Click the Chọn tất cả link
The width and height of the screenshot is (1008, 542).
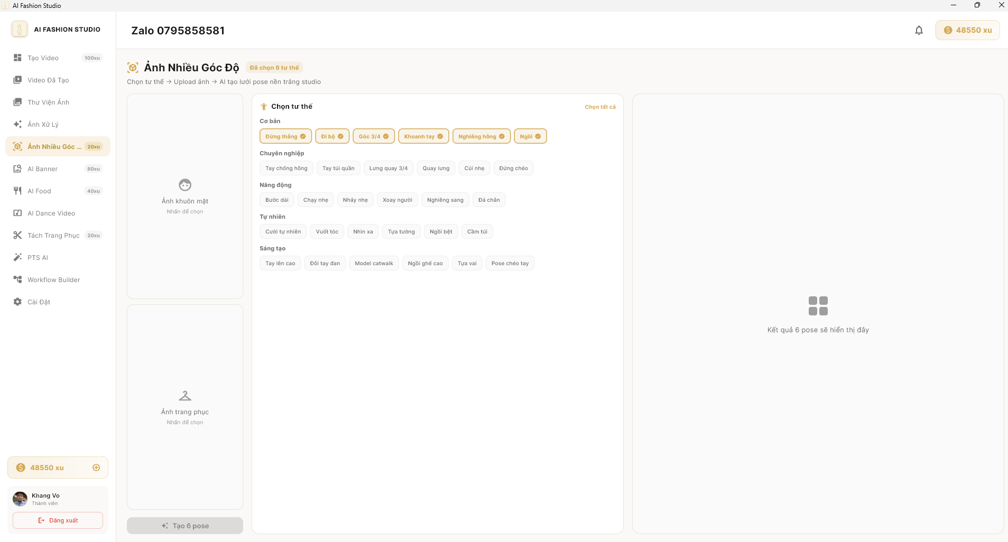(x=600, y=107)
